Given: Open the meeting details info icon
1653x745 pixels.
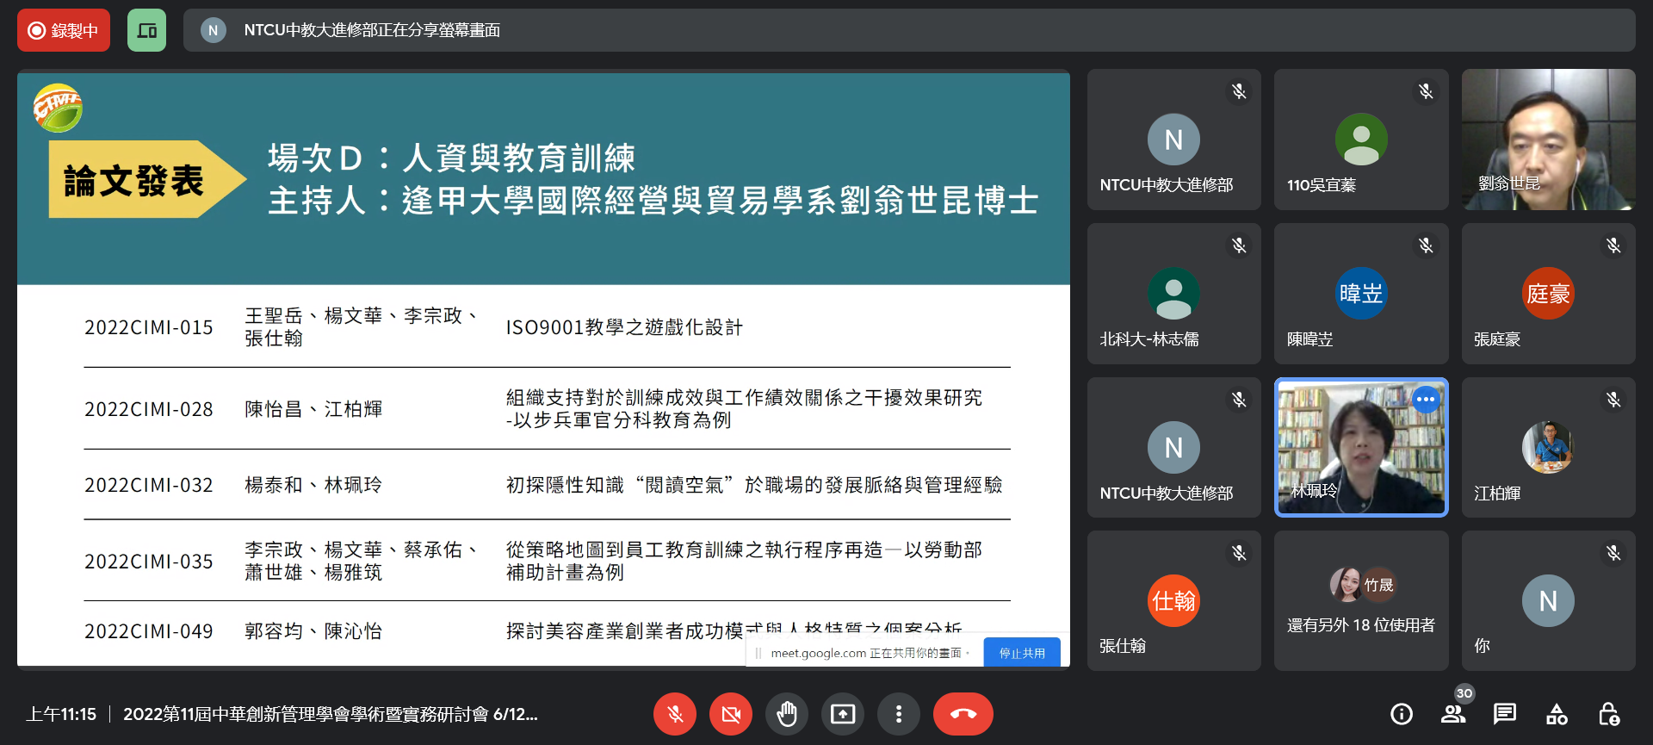Looking at the screenshot, I should pyautogui.click(x=1402, y=714).
